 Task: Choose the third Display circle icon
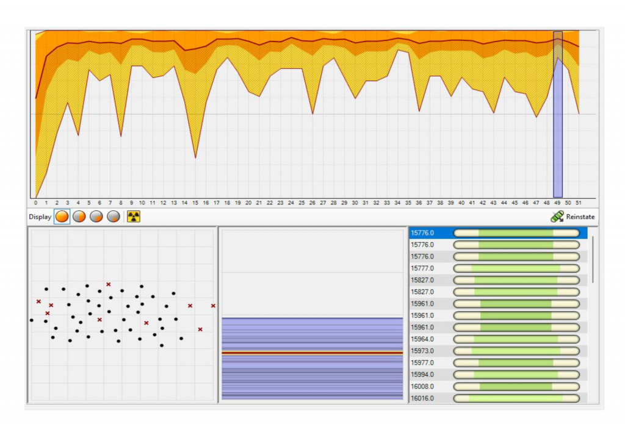(96, 217)
